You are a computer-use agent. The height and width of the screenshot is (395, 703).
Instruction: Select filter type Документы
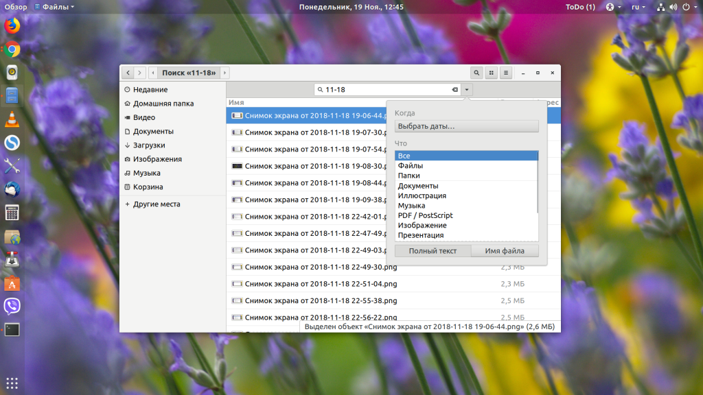466,185
